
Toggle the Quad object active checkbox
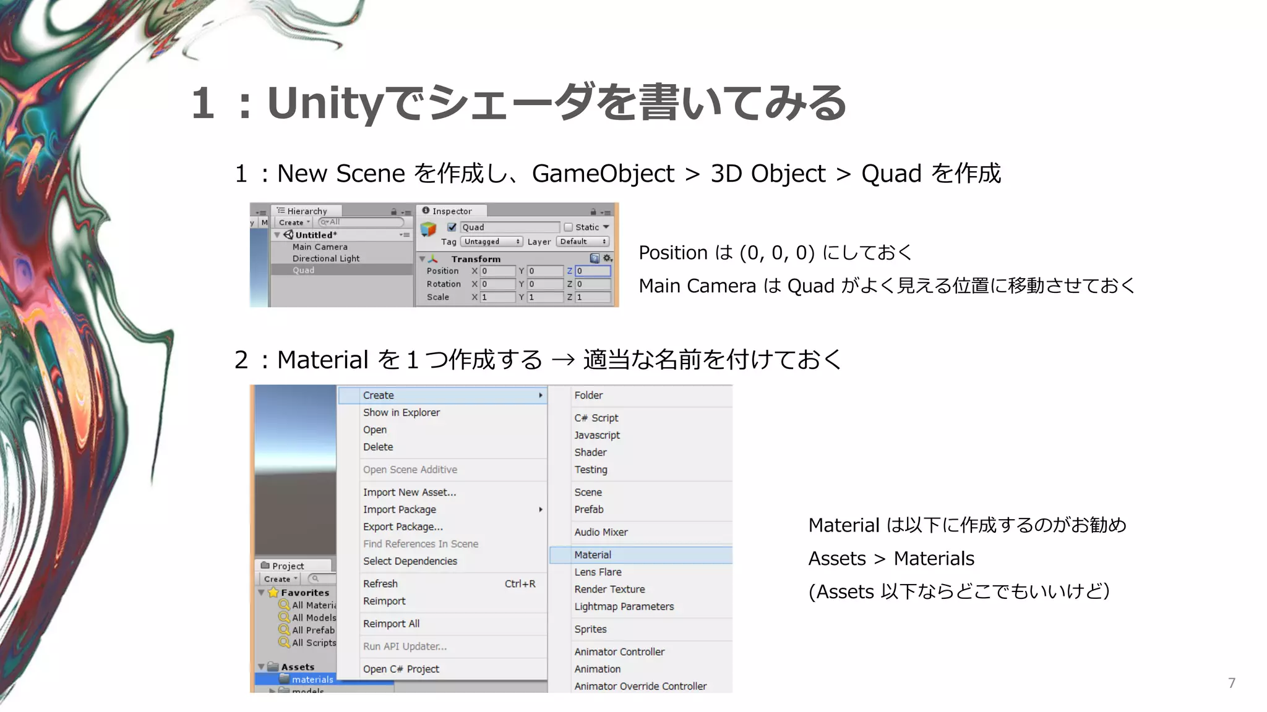point(452,227)
